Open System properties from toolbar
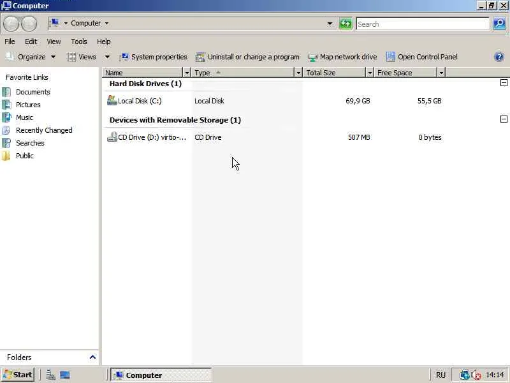510x383 pixels. [x=154, y=57]
